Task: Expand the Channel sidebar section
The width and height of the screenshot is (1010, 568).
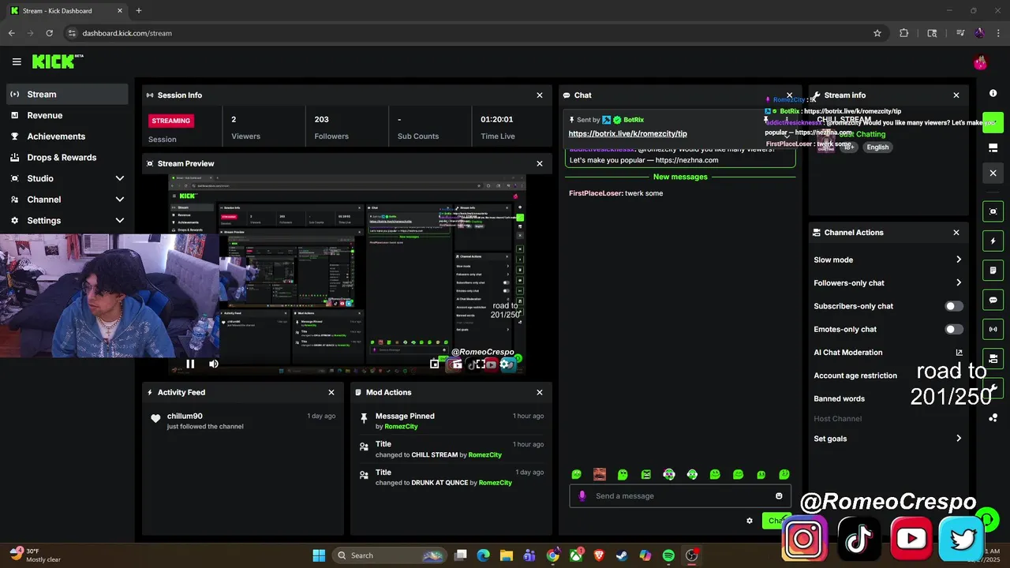Action: 120,200
